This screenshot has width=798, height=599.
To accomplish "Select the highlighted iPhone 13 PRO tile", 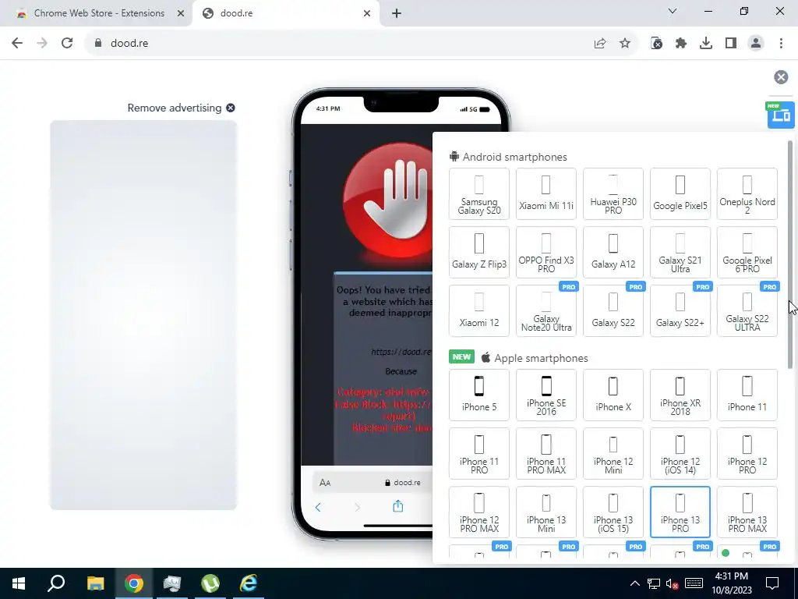I will point(680,512).
